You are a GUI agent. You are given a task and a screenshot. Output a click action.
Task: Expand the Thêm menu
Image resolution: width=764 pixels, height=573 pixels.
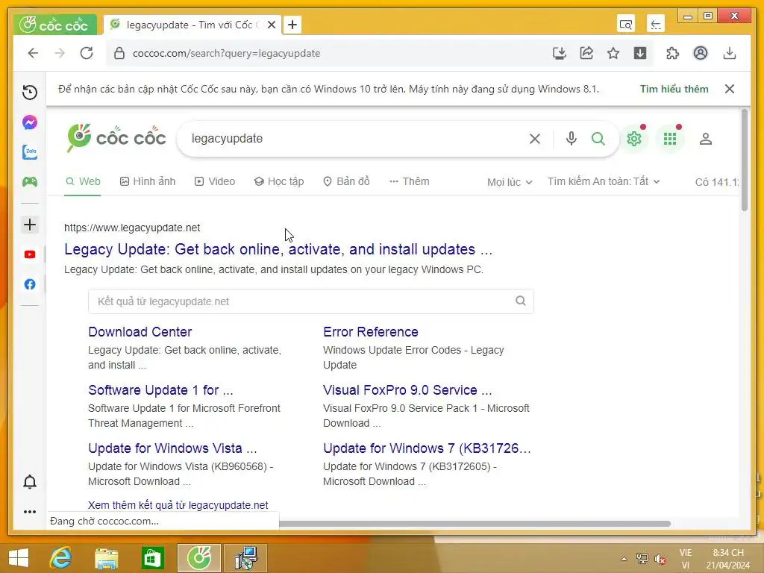410,181
